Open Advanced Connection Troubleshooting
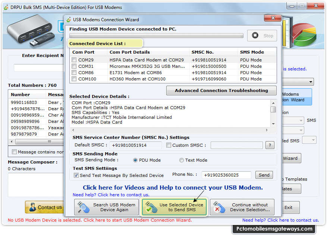Viewport: 327px width, 235px height. [x=221, y=90]
